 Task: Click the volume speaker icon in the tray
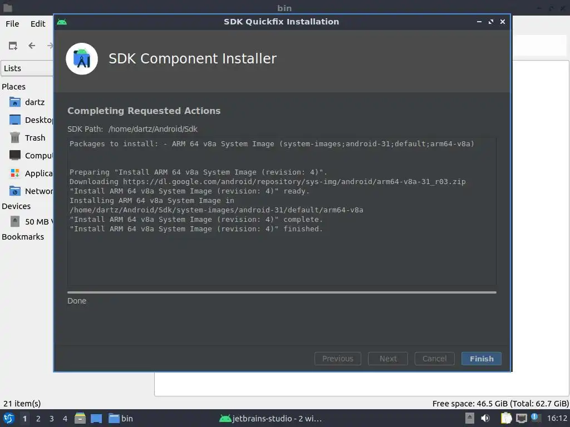click(485, 418)
